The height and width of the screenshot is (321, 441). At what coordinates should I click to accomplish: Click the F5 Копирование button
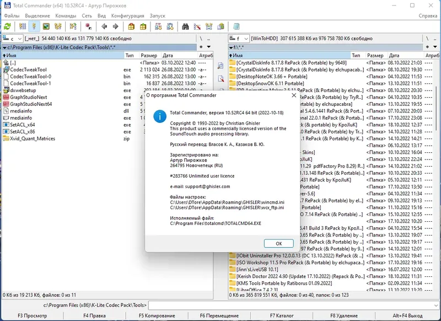(x=157, y=315)
